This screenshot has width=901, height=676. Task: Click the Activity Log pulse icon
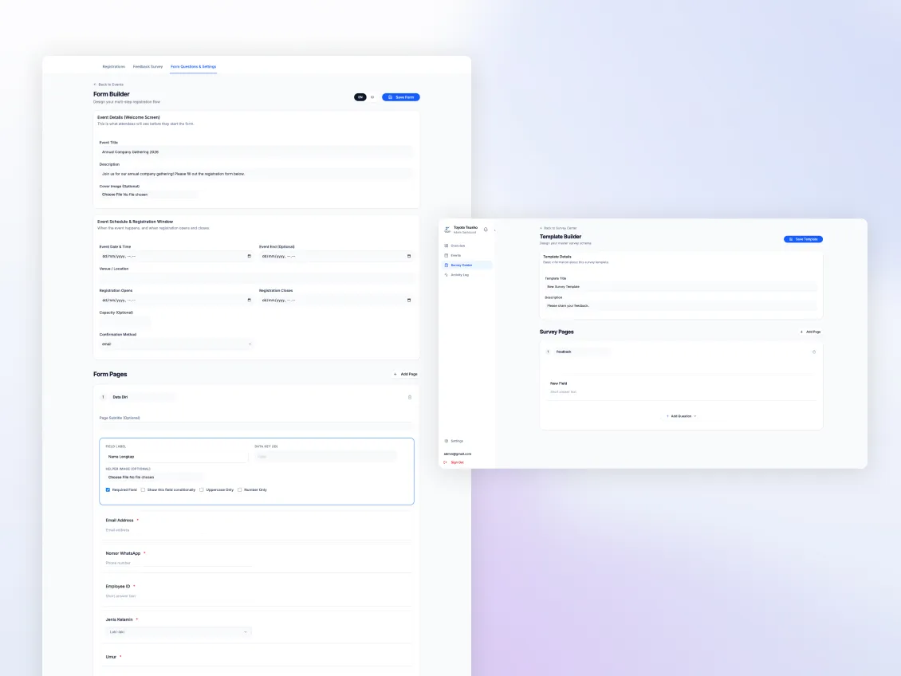[446, 275]
